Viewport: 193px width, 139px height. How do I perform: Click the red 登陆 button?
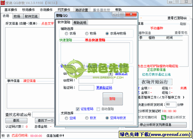(113, 99)
